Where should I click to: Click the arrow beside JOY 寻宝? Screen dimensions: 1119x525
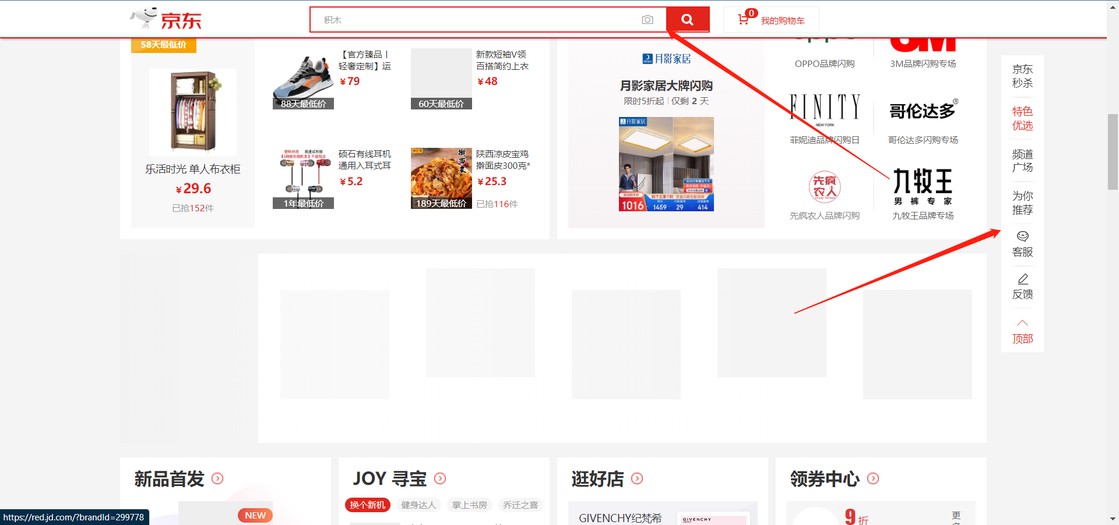(x=440, y=478)
